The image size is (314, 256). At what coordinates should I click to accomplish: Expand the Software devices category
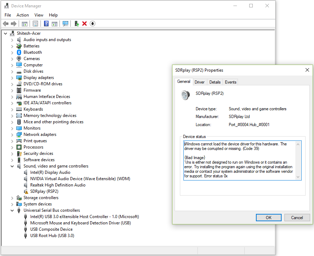pos(12,160)
